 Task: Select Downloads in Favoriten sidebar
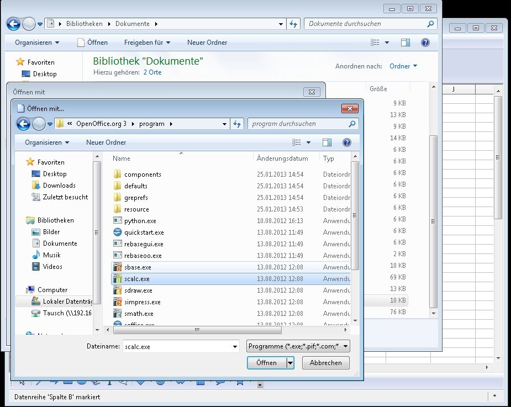59,186
